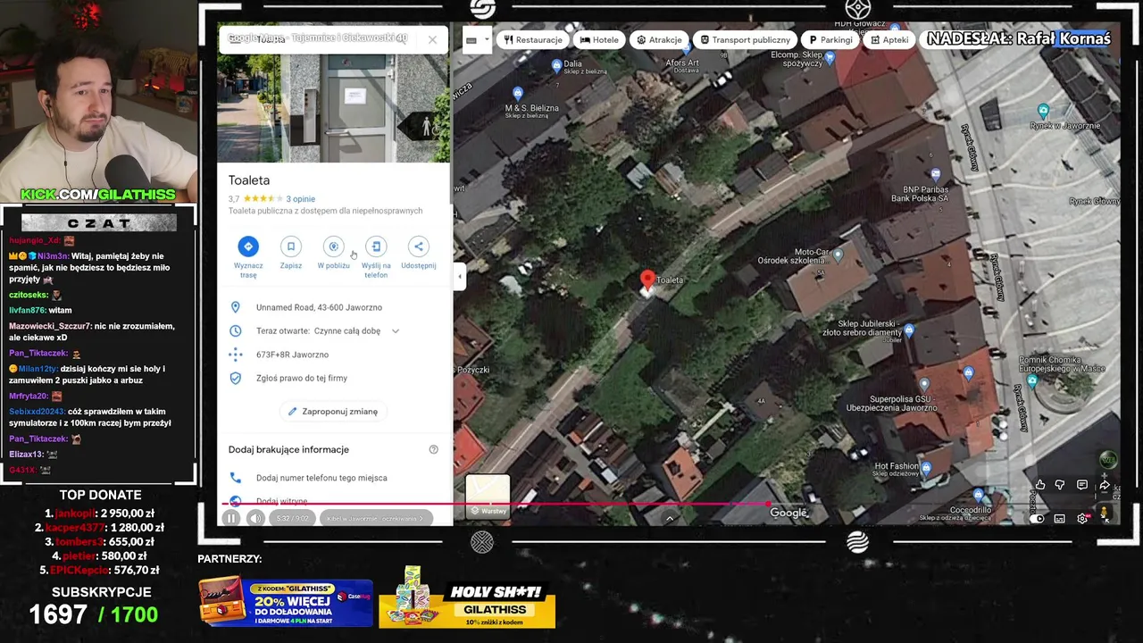Save the place with Zapisz icon
Screen dimensions: 1143x643
[290, 246]
